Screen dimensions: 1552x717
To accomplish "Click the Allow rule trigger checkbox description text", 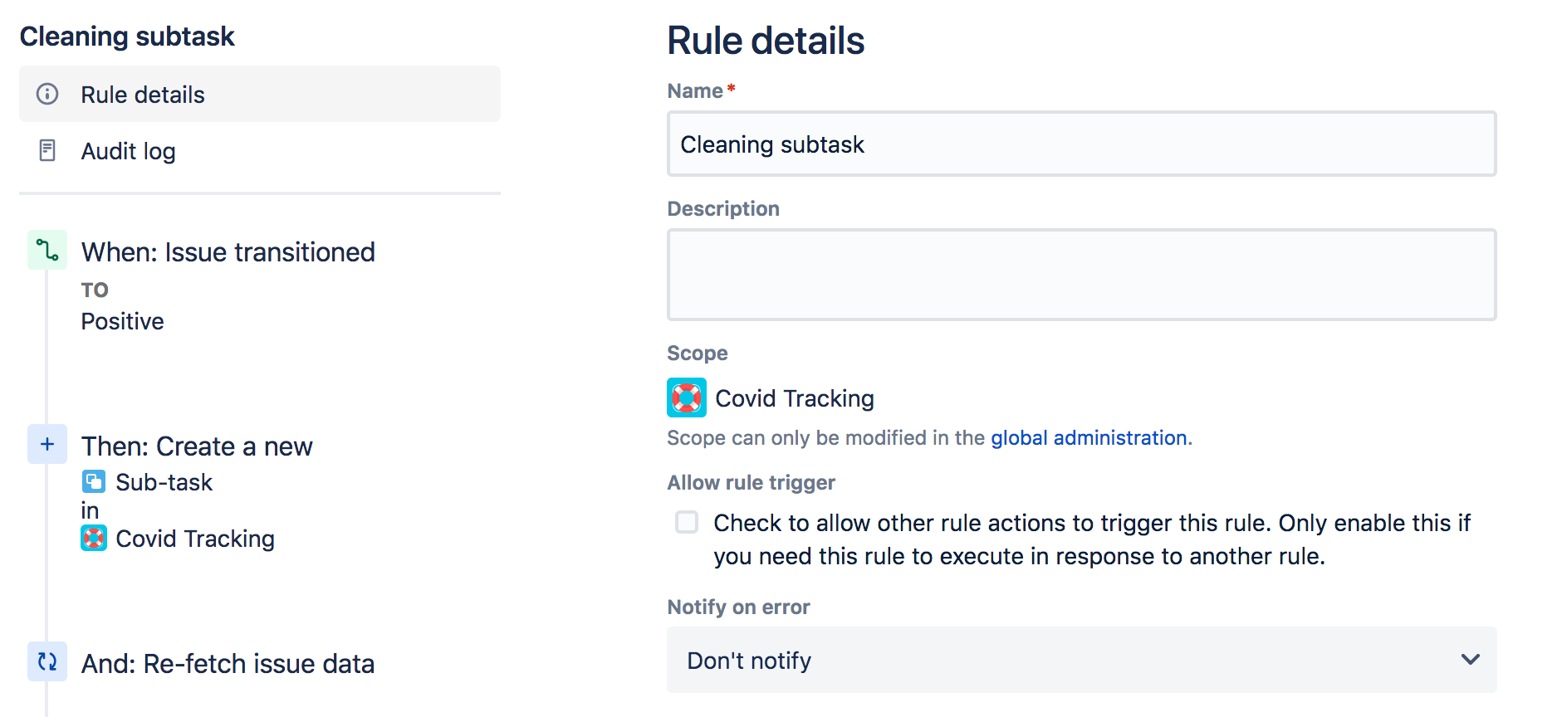I will [x=1092, y=539].
